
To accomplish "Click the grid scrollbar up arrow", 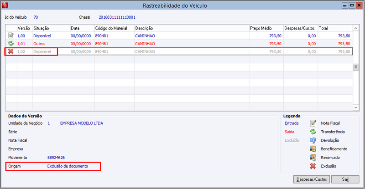I will pos(356,28).
